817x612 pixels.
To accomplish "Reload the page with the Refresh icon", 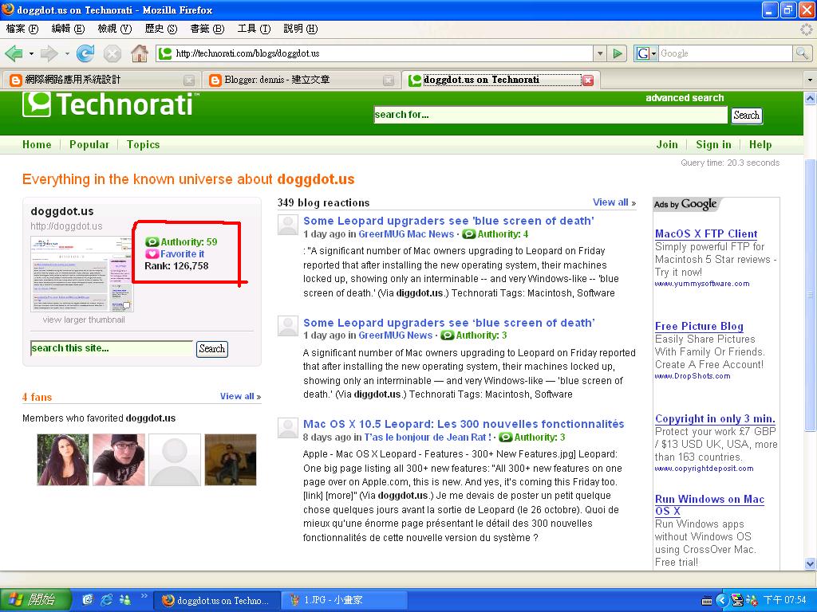I will click(x=85, y=53).
